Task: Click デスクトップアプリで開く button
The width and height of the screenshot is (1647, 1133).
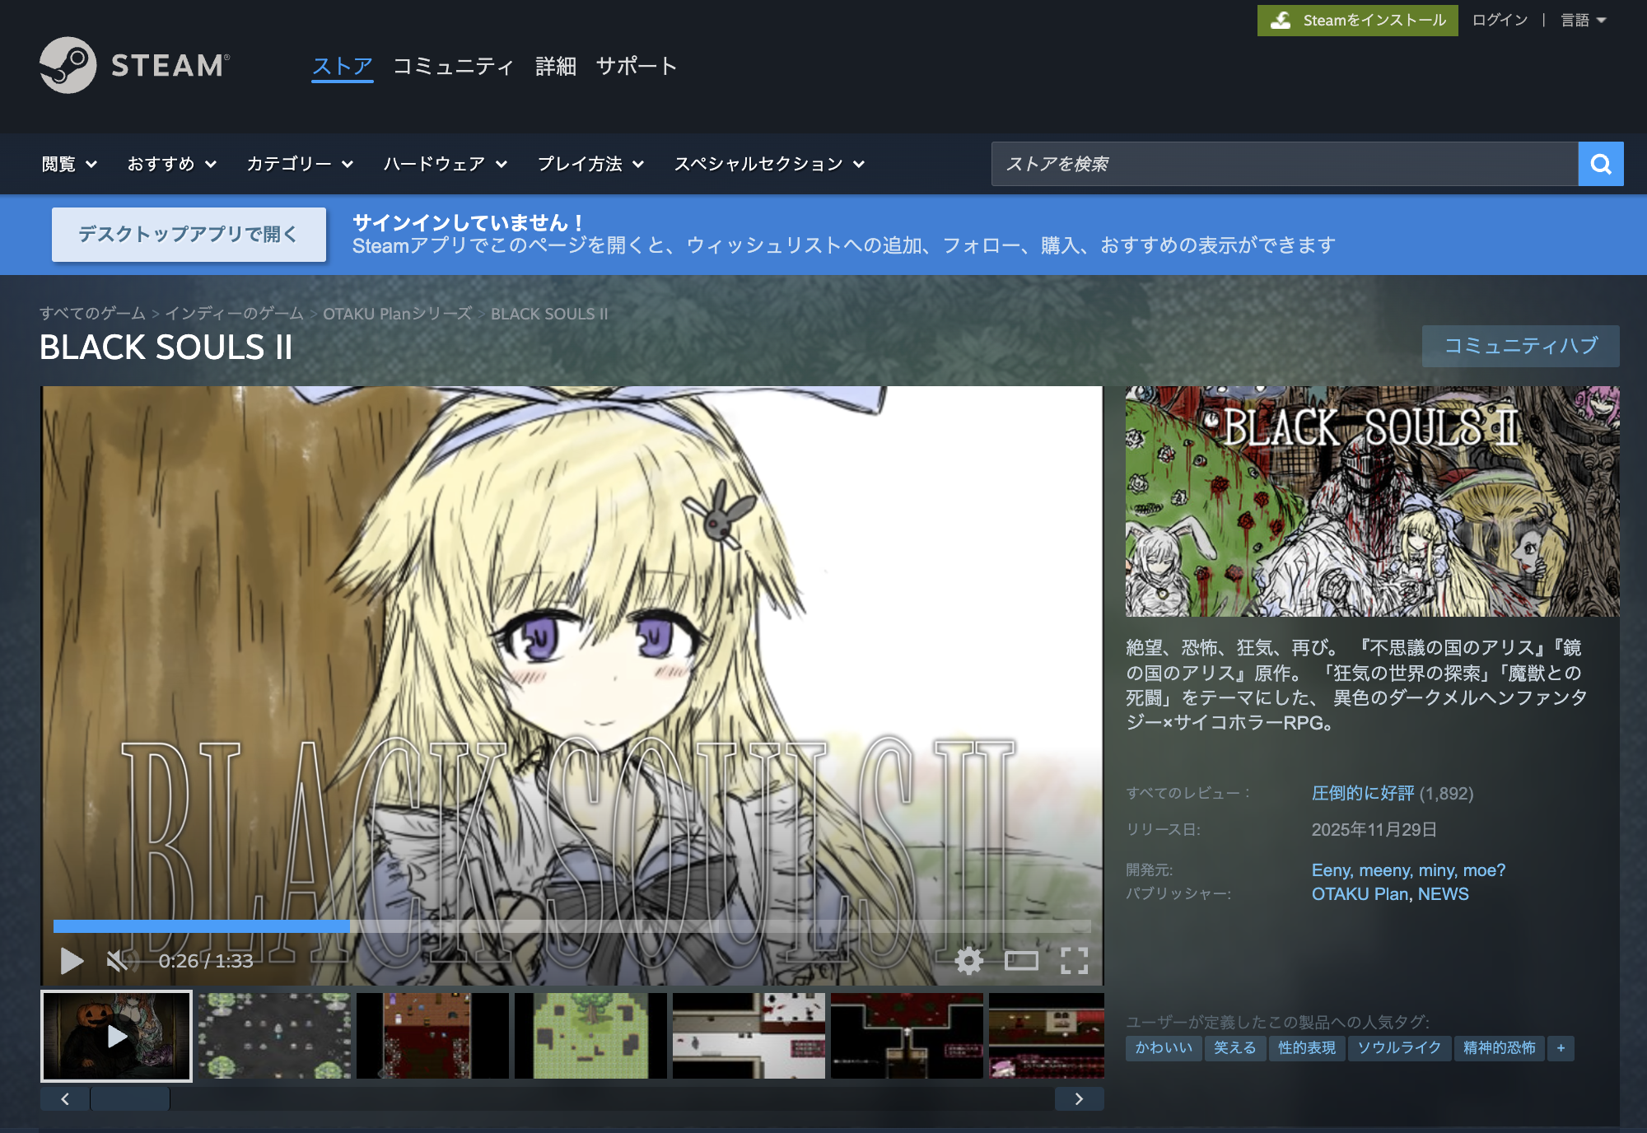Action: (189, 235)
